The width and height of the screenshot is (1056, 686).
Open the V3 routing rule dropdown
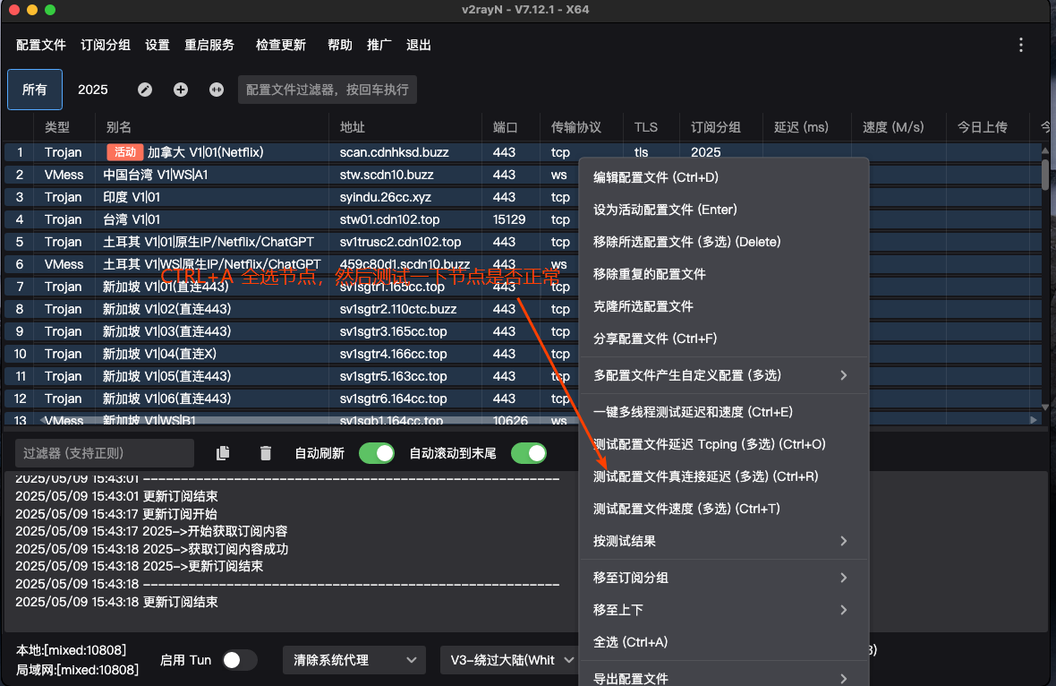tap(510, 660)
